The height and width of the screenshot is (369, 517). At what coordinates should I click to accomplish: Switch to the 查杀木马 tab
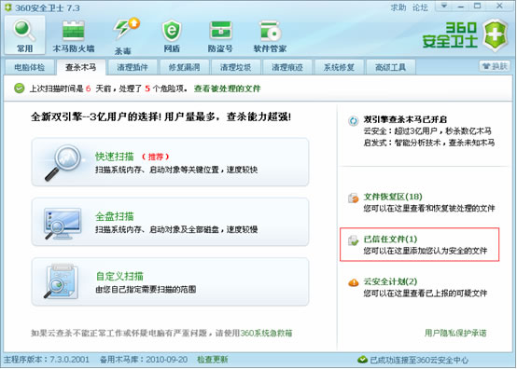pos(81,67)
